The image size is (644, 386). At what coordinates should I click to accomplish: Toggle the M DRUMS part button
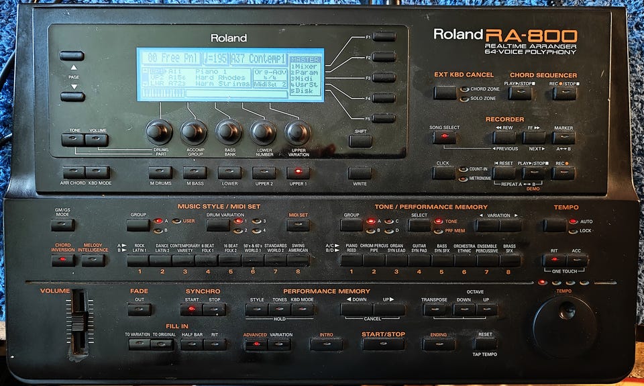(160, 173)
